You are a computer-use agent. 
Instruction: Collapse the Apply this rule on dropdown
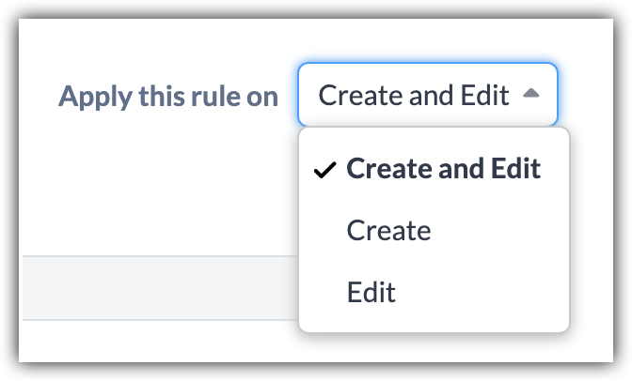pos(530,95)
